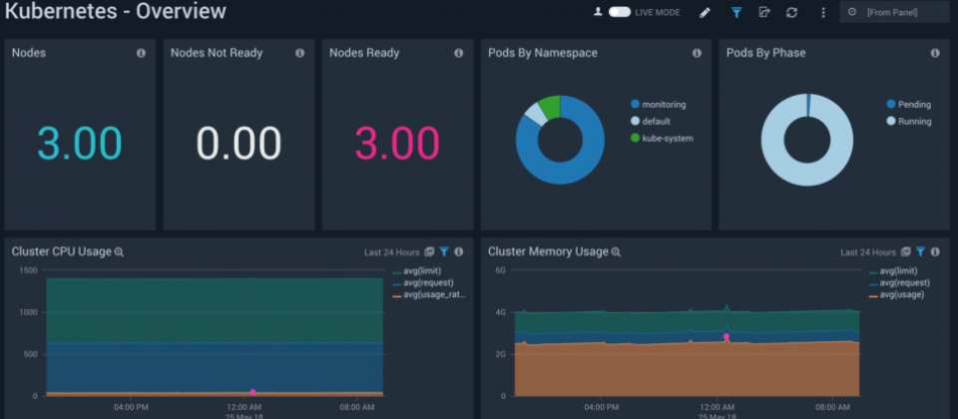This screenshot has width=958, height=419.
Task: Click the info icon on Nodes Ready panel
Action: (459, 53)
